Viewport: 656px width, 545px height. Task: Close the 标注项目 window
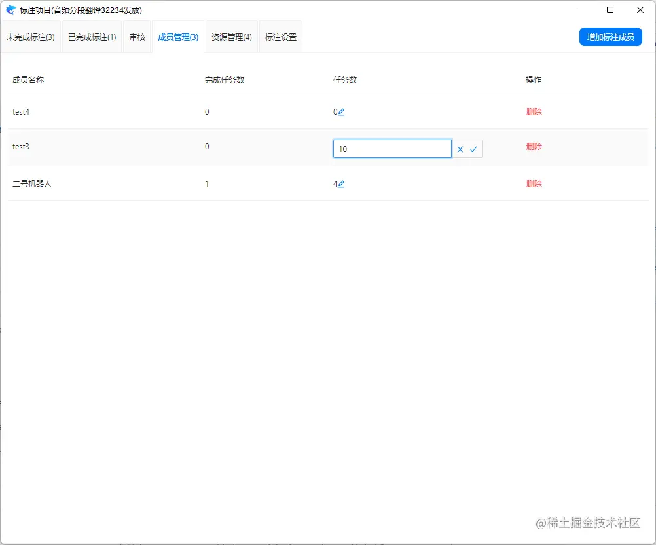640,10
